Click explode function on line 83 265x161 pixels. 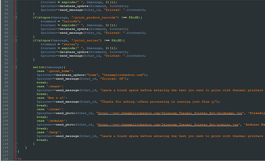click(68, 25)
